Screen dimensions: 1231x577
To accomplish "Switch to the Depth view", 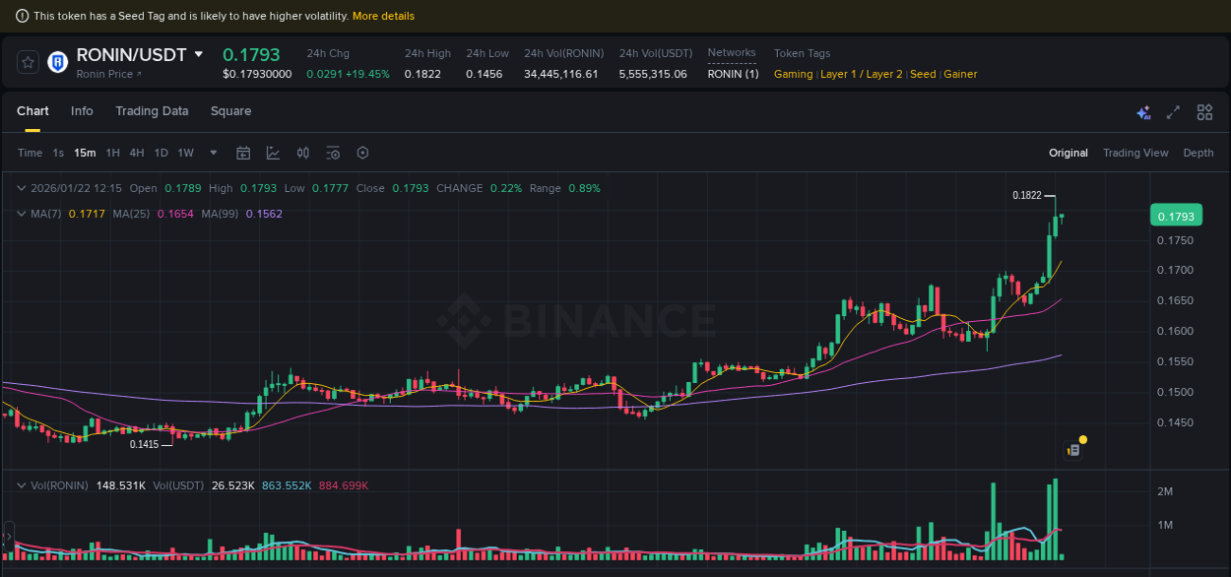I will (1199, 153).
